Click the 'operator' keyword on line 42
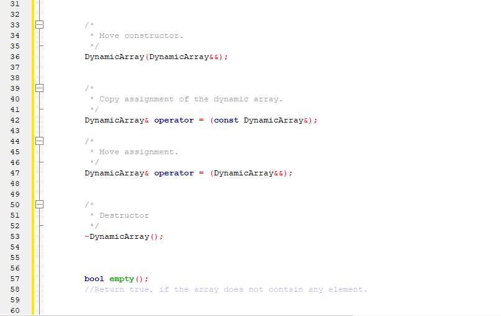 coord(174,120)
